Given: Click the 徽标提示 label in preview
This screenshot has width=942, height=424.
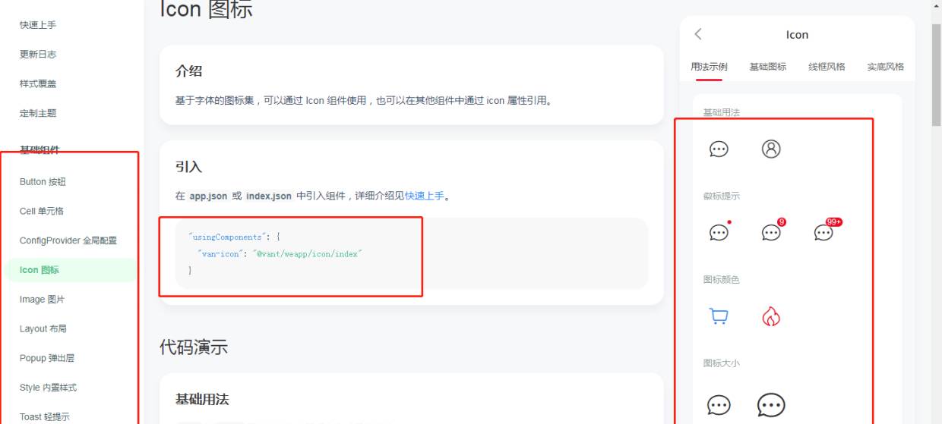Looking at the screenshot, I should [722, 196].
